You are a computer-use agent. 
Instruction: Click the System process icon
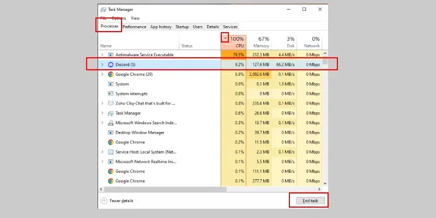pyautogui.click(x=111, y=84)
